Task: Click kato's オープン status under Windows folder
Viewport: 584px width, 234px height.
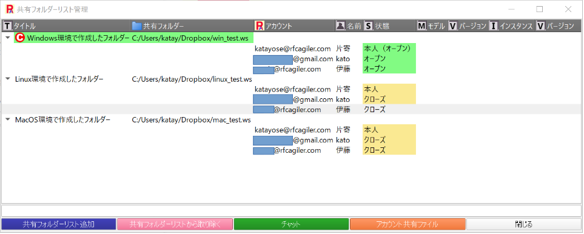Action: coord(389,58)
